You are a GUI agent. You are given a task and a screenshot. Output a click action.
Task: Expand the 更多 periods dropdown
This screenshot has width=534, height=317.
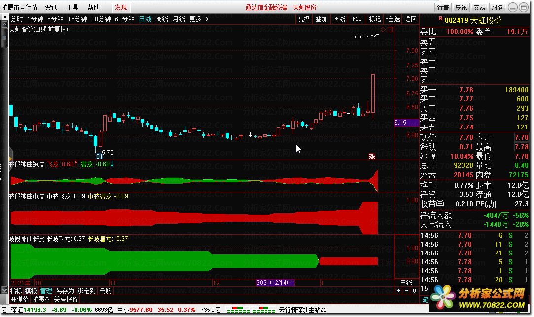[198, 19]
